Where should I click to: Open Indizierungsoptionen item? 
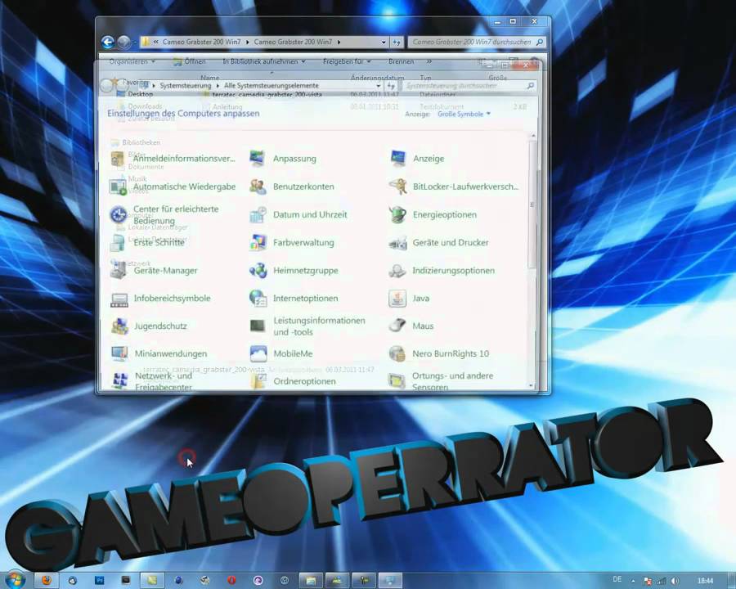coord(442,271)
